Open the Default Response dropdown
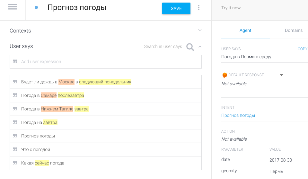 [281, 75]
